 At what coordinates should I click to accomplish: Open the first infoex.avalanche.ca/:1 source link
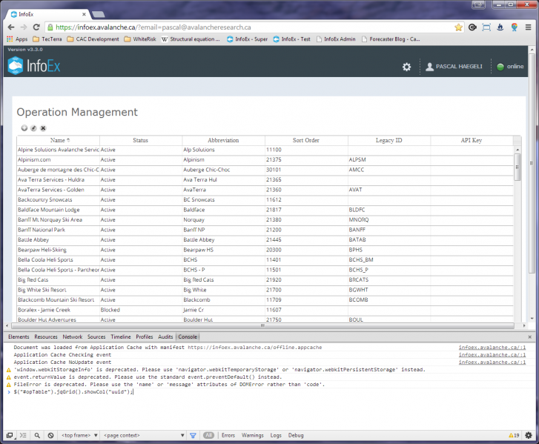pyautogui.click(x=492, y=348)
